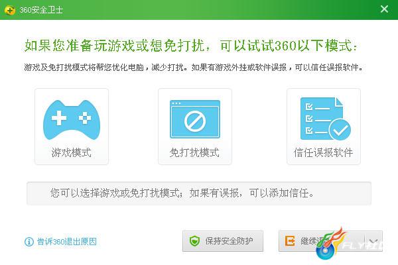
Task: Click the 继续退出 button text
Action: coord(316,241)
